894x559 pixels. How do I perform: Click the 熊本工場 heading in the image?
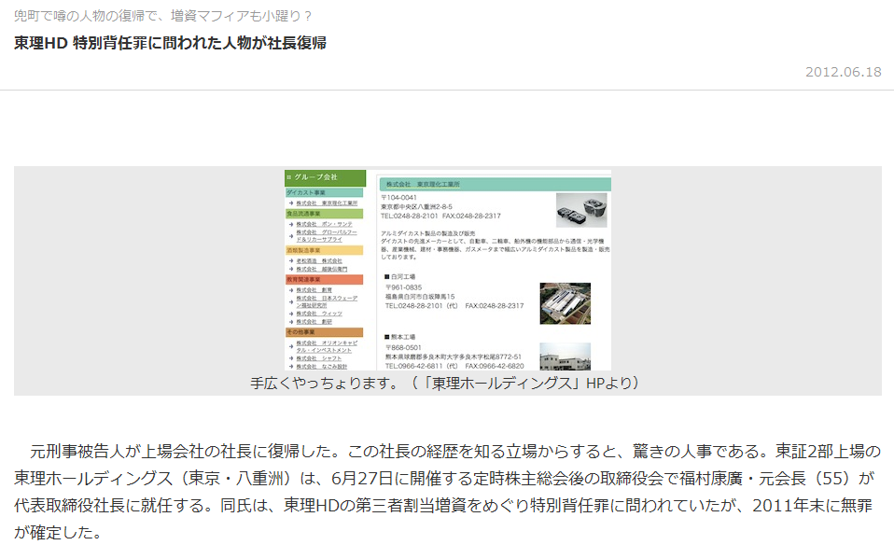400,337
